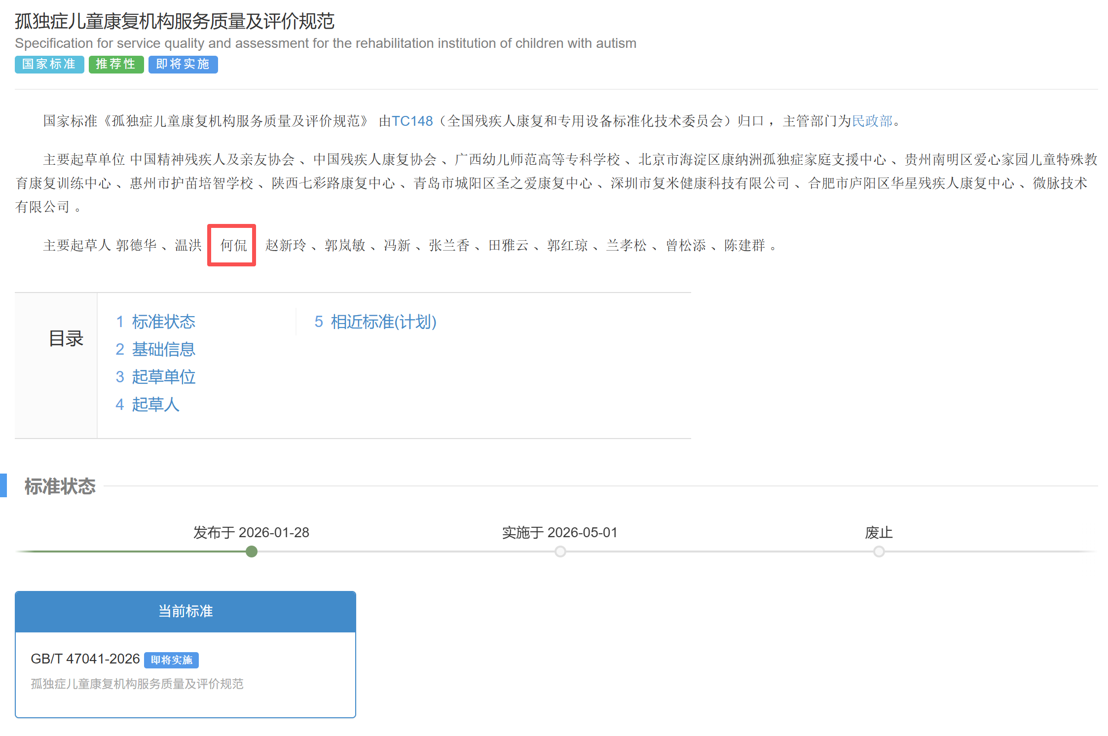Viewport: 1108px width, 736px height.
Task: Click the 废止 timeline dot
Action: [879, 552]
